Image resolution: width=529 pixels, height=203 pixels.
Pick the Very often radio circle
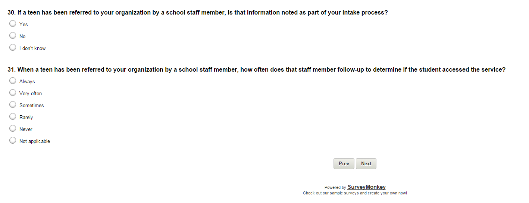pyautogui.click(x=13, y=93)
